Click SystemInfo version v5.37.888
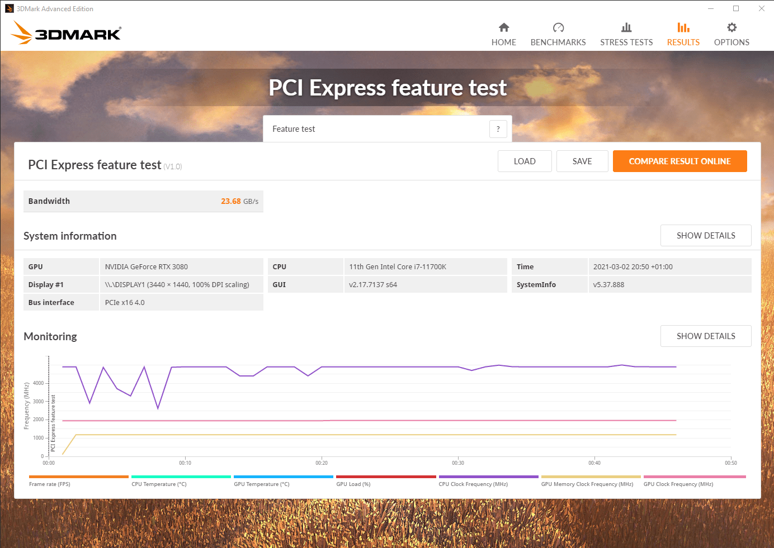 (x=608, y=285)
